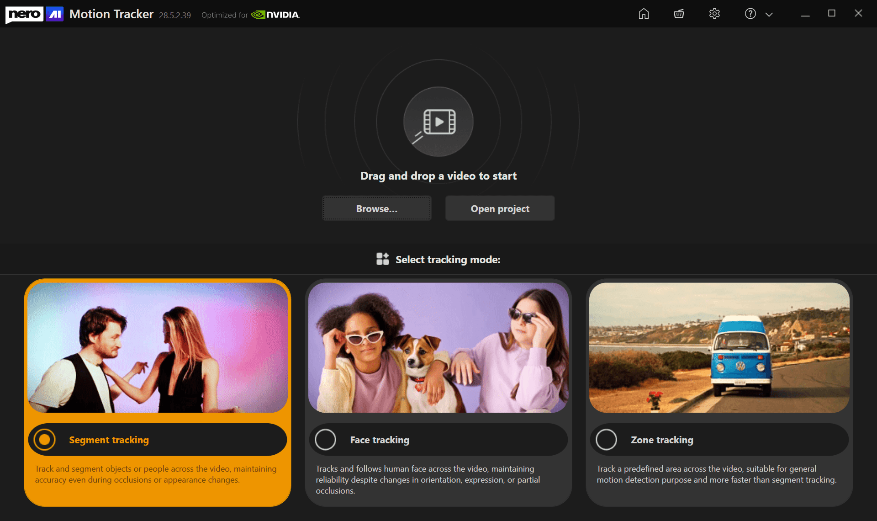Select the Zone tracking radio button
This screenshot has height=521, width=877.
(606, 440)
